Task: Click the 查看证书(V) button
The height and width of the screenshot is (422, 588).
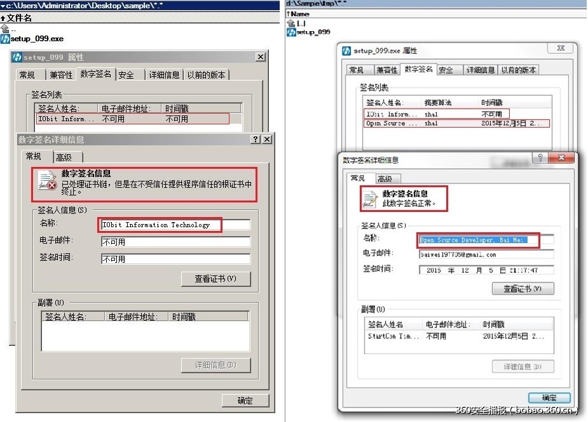Action: click(216, 279)
